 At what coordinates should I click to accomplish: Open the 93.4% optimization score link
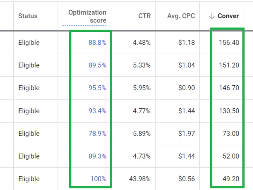97,111
